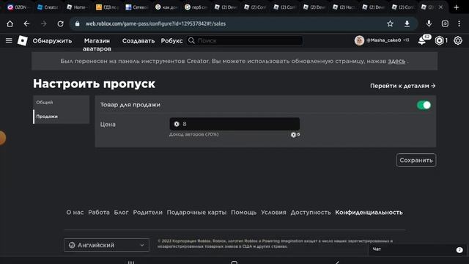Click the Доход авторов (70%) text

pos(193,134)
